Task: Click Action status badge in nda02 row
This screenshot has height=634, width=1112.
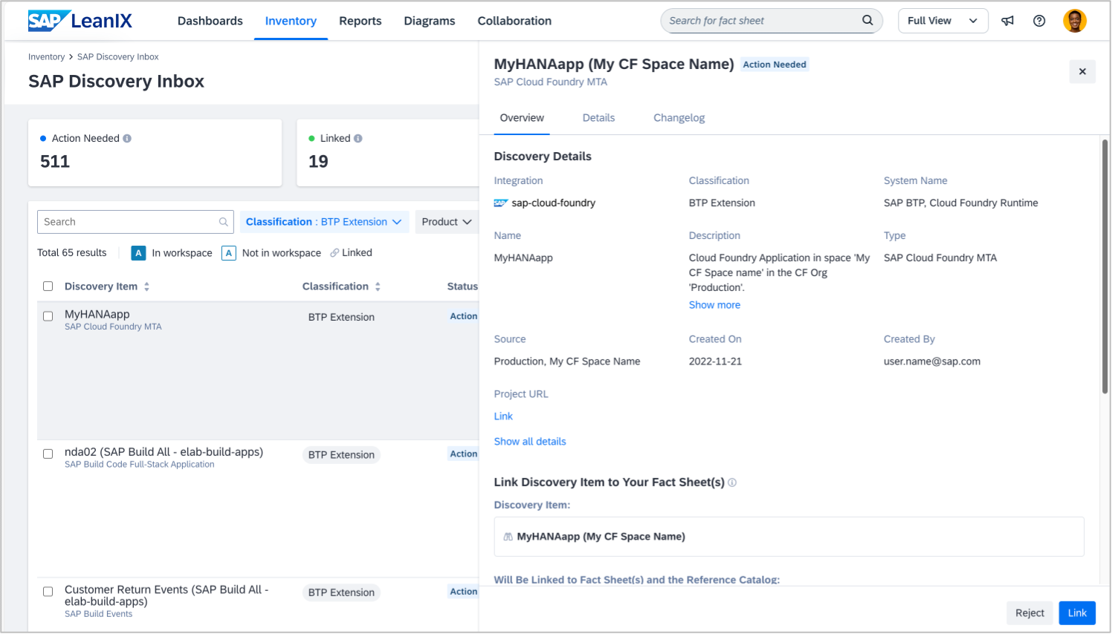Action: (464, 454)
